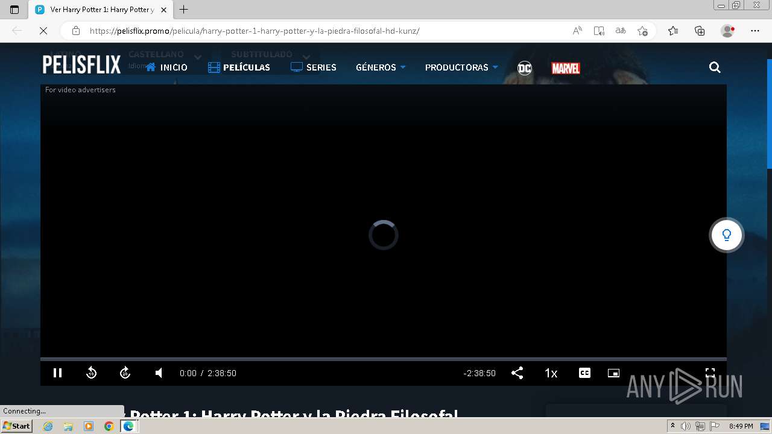
Task: Change the 1x playback speed
Action: click(551, 373)
